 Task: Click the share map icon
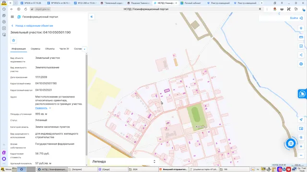(301, 55)
